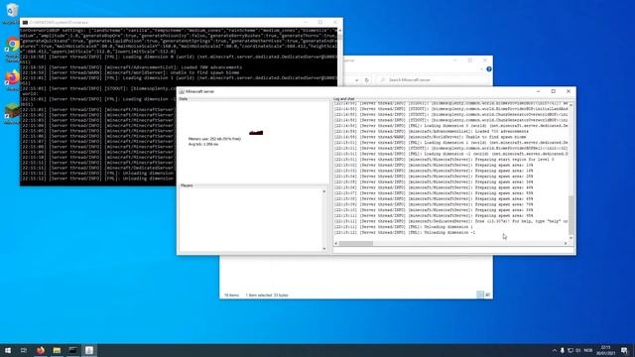This screenshot has width=635, height=357.
Task: Select the log line 'Loaded 700 advancements' in server log
Action: 432,131
